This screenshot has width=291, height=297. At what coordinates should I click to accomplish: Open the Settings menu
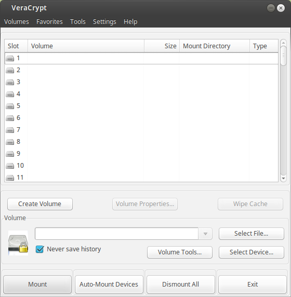coord(104,22)
